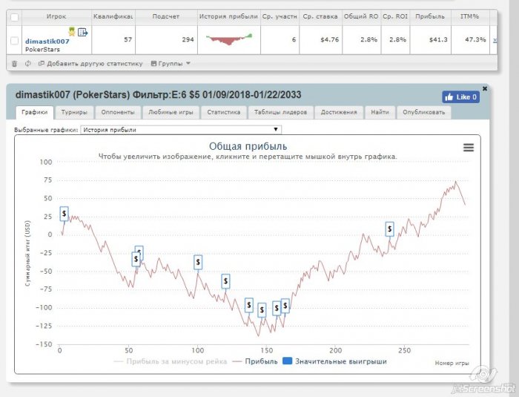Sort by the Ср. ставка column header
Viewport: 519px width, 397px height.
click(x=320, y=16)
